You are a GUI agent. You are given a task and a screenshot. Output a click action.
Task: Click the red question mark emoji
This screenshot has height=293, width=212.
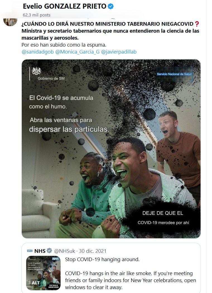tap(197, 24)
